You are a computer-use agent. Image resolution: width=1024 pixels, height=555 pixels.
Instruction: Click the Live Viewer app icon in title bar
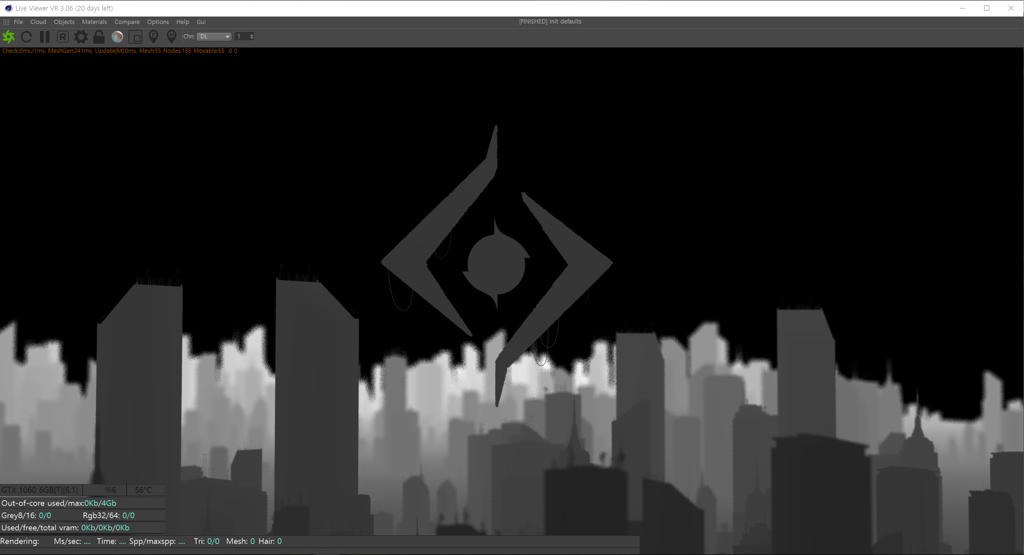(x=8, y=8)
